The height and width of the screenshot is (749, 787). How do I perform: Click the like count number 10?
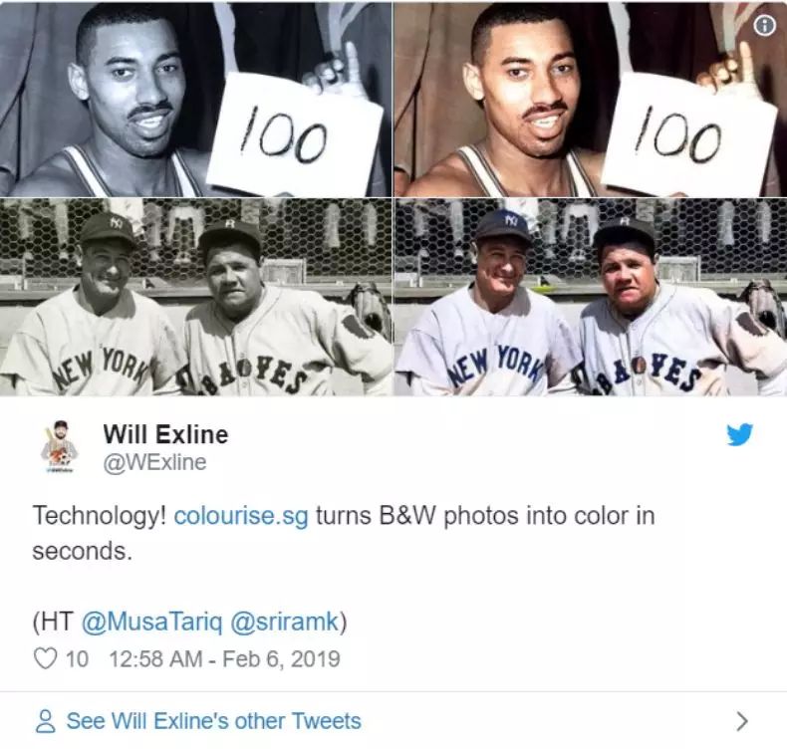pos(77,659)
